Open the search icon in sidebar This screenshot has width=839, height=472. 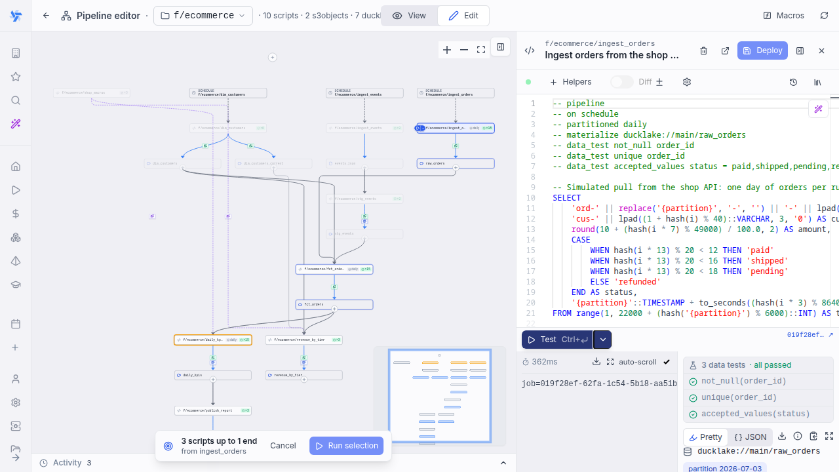coord(16,100)
